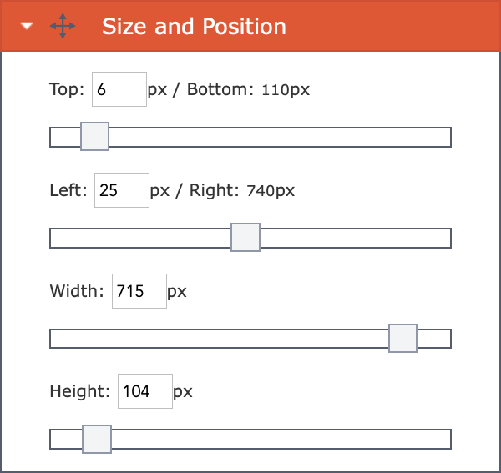The width and height of the screenshot is (501, 473).
Task: Click Left slider track before its handle
Action: [140, 238]
